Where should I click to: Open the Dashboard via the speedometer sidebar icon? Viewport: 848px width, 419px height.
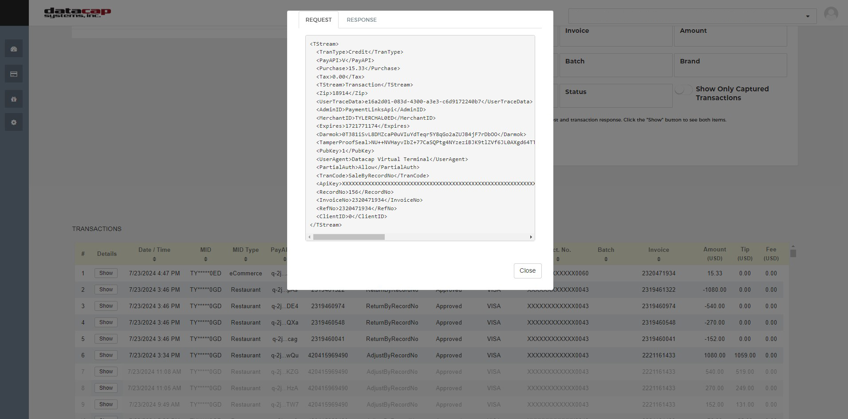click(14, 48)
